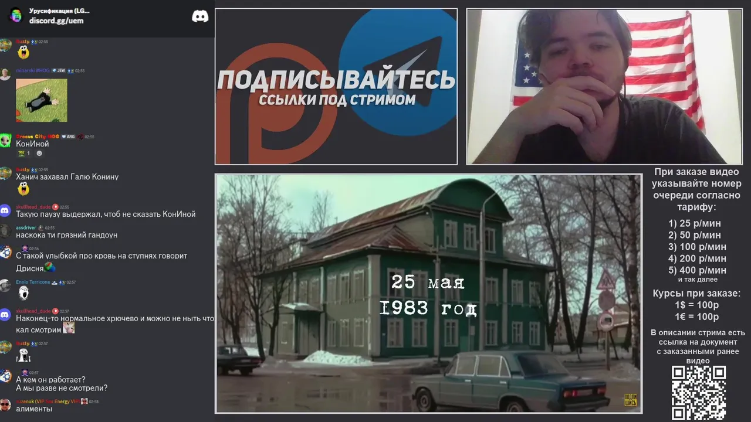Screen dimensions: 751x422
Task: Click the yellow emoji under "Ханич захавал Галю Конину"
Action: (23, 189)
